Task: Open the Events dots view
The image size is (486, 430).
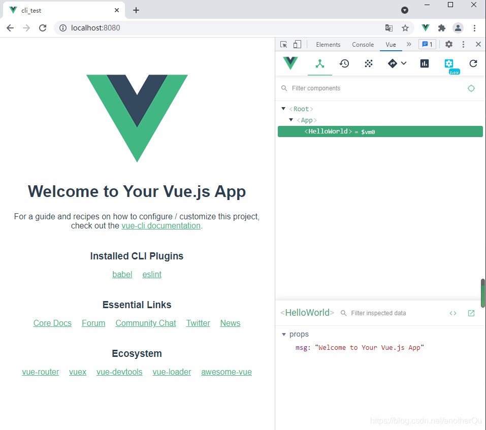Action: pyautogui.click(x=369, y=63)
